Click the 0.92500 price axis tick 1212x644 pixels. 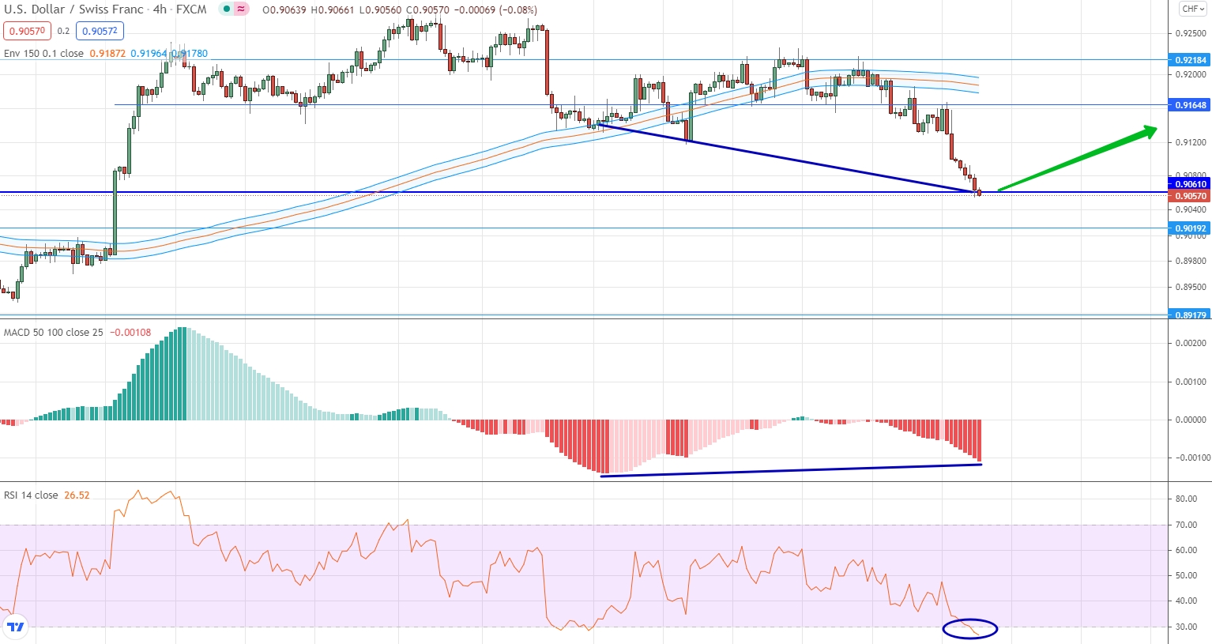pyautogui.click(x=1191, y=33)
